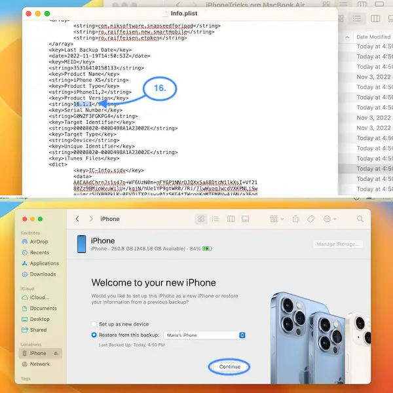
Task: Click the Share icon in Finder toolbar
Action: click(295, 219)
